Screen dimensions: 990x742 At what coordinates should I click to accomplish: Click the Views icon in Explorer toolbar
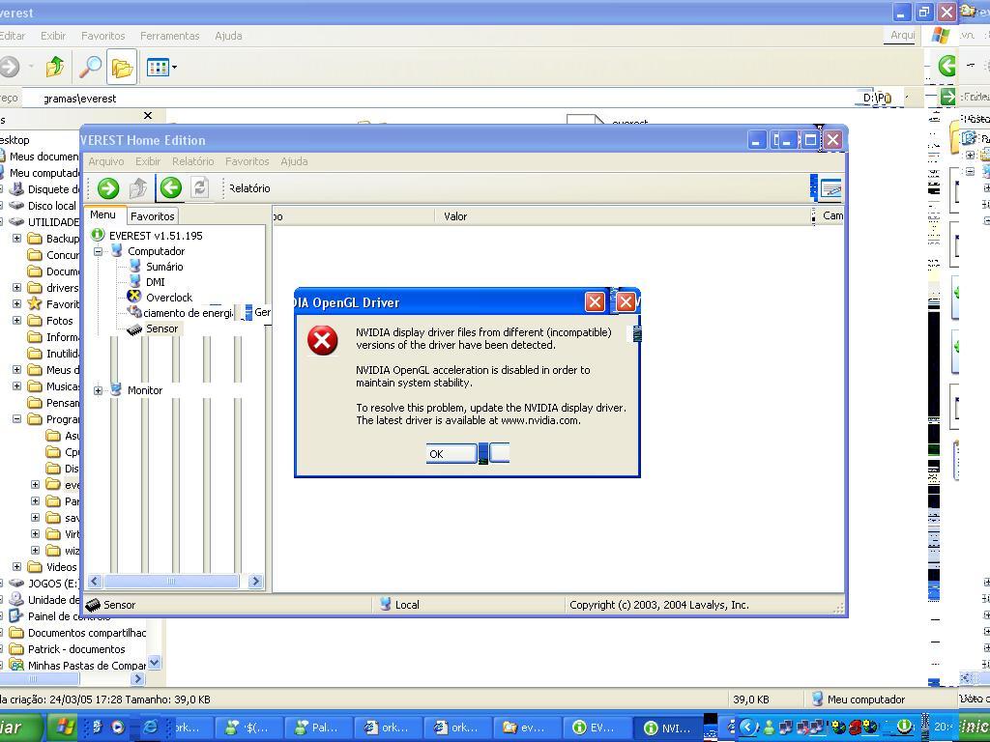tap(158, 67)
